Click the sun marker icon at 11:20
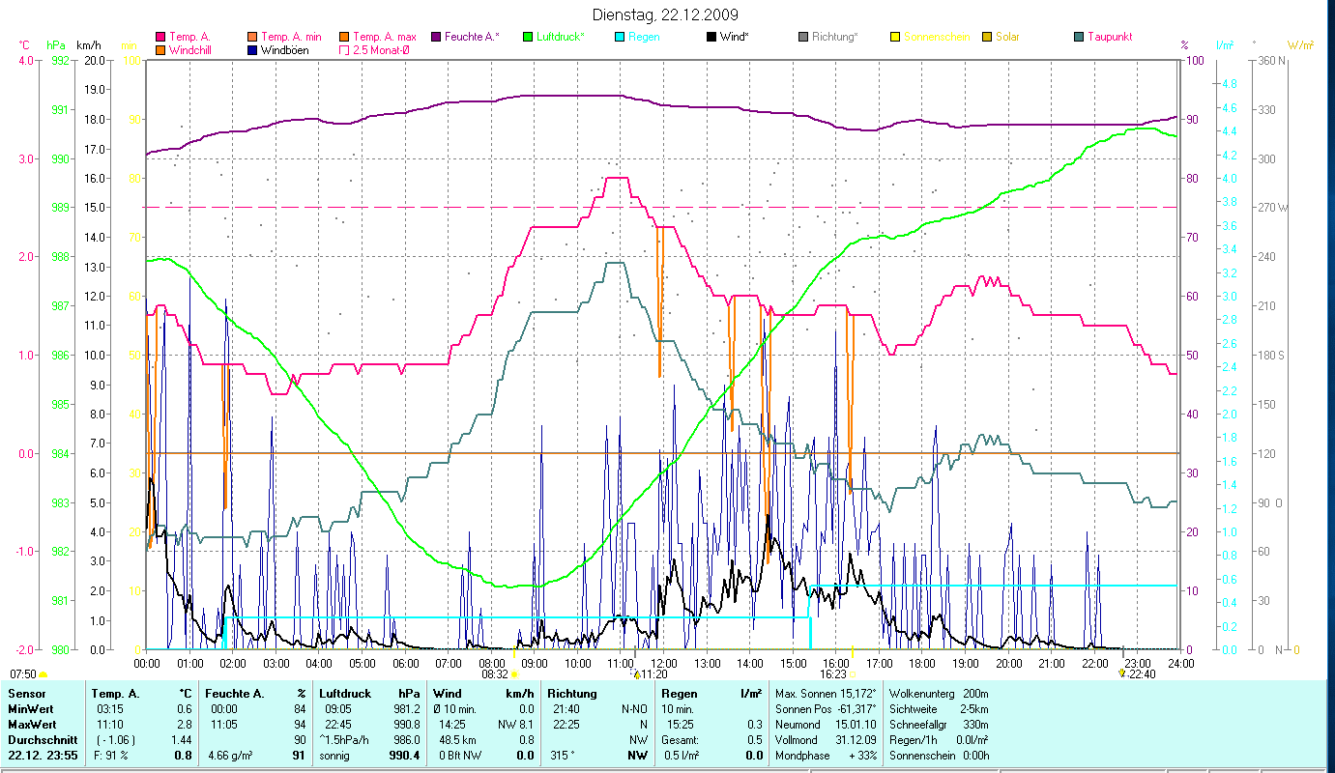Image resolution: width=1335 pixels, height=773 pixels. pyautogui.click(x=636, y=673)
